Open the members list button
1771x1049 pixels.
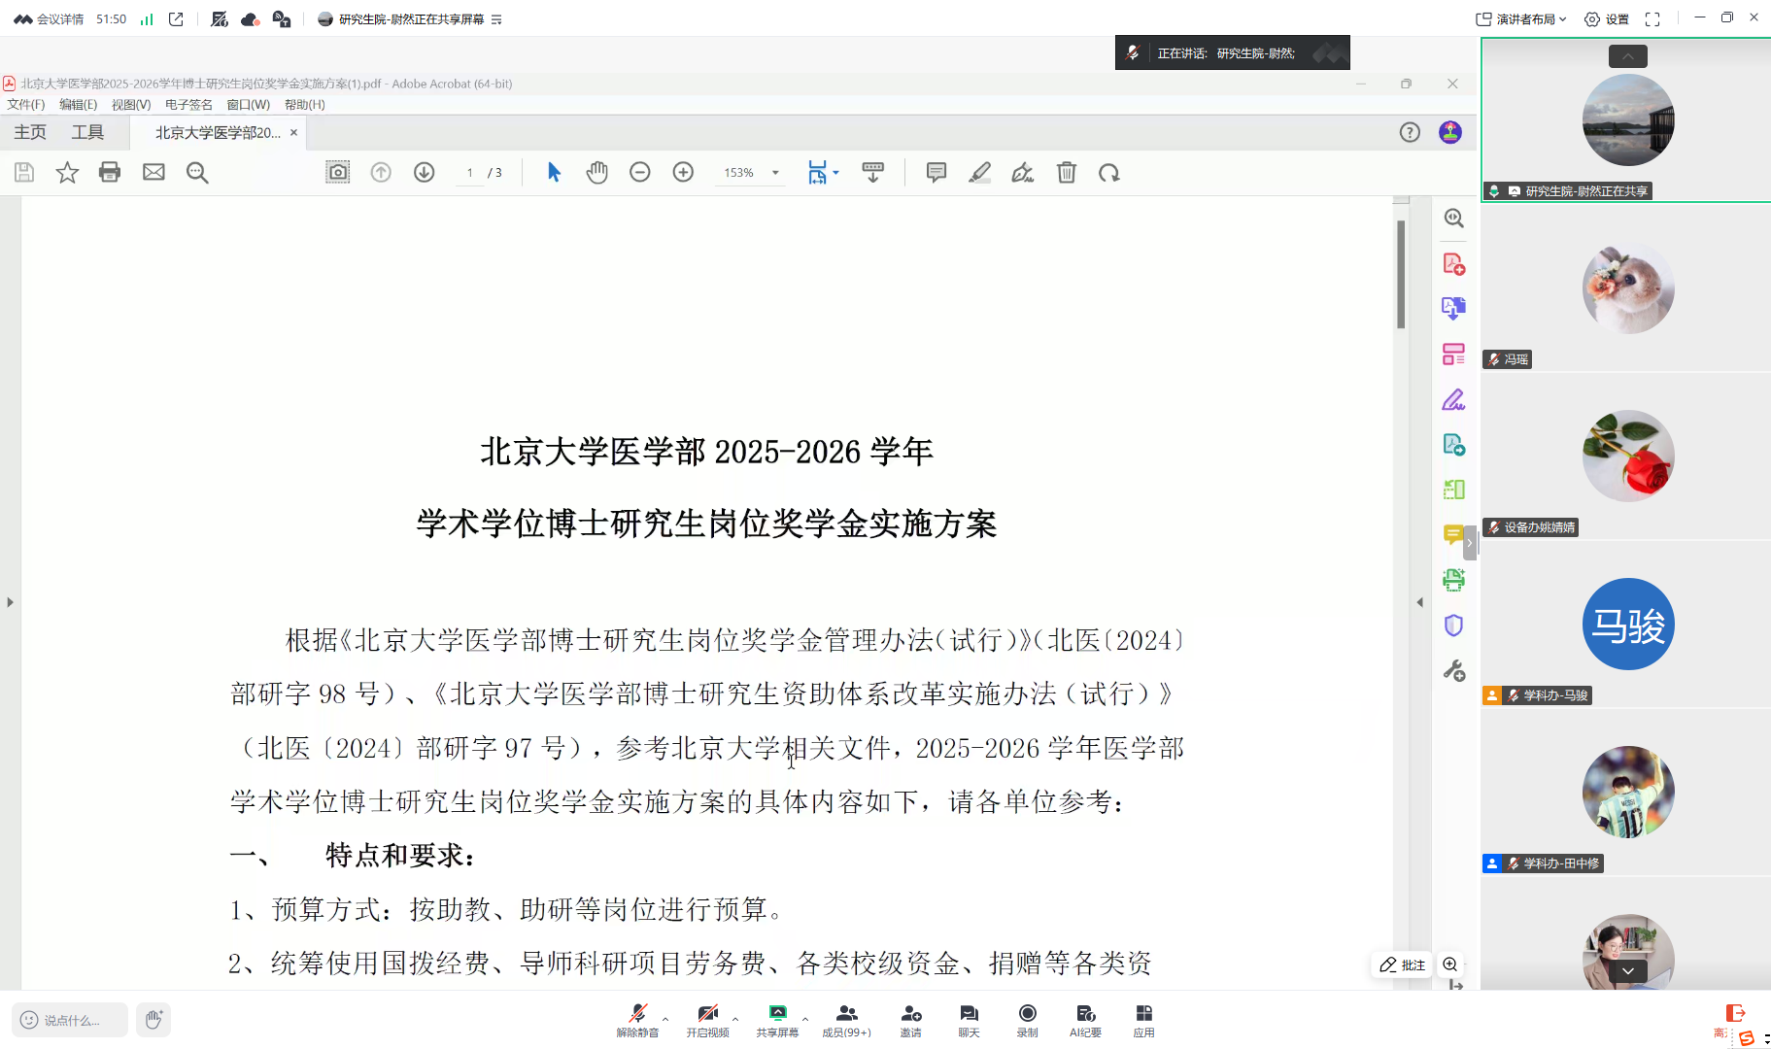pos(846,1020)
